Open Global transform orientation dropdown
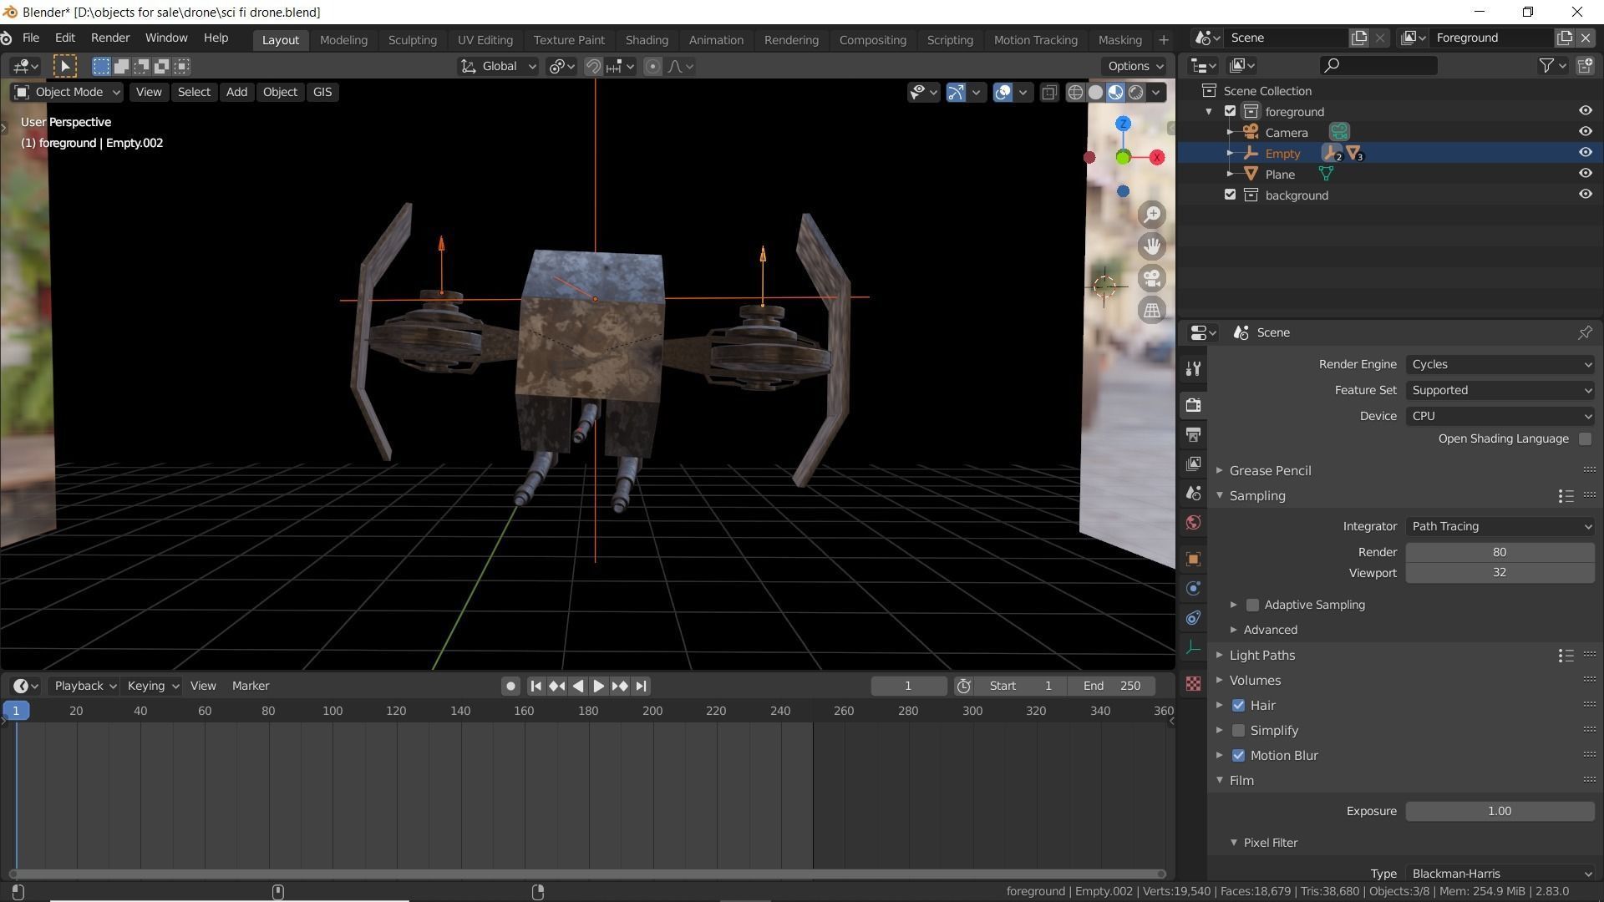 coord(498,66)
